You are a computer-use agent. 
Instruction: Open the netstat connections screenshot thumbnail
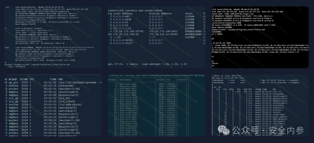point(157,37)
